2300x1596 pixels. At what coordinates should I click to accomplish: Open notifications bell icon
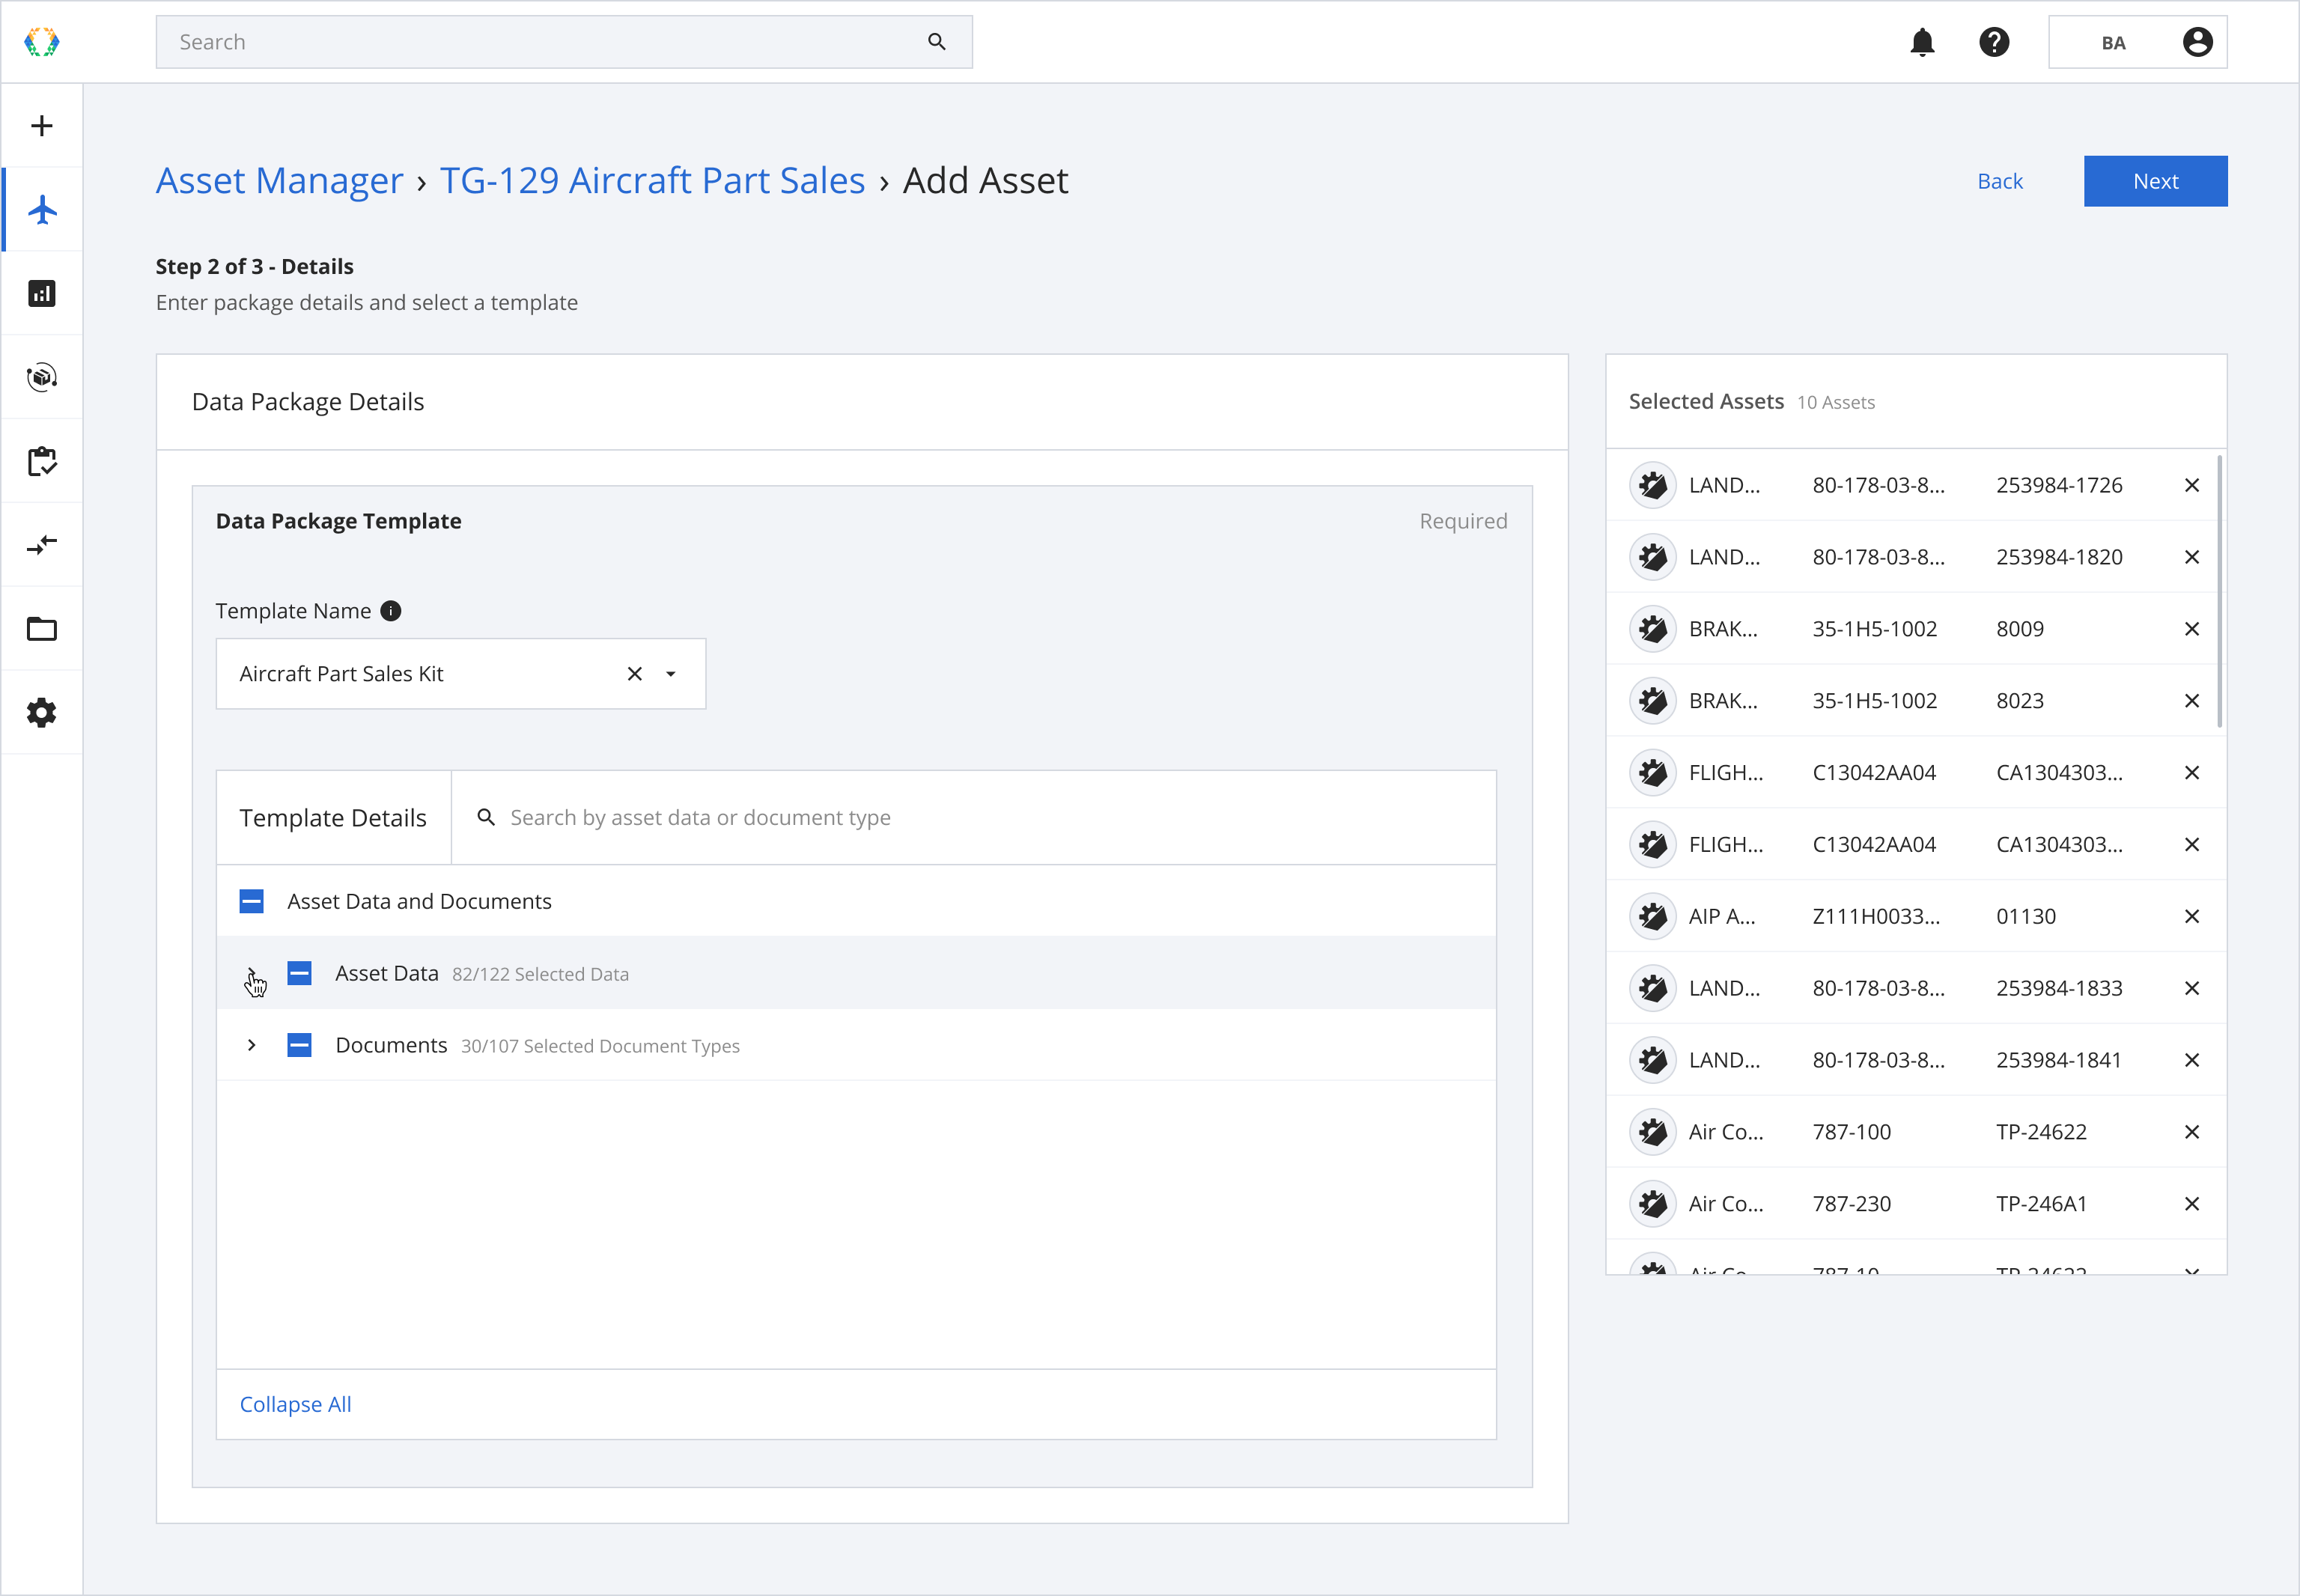click(1921, 42)
